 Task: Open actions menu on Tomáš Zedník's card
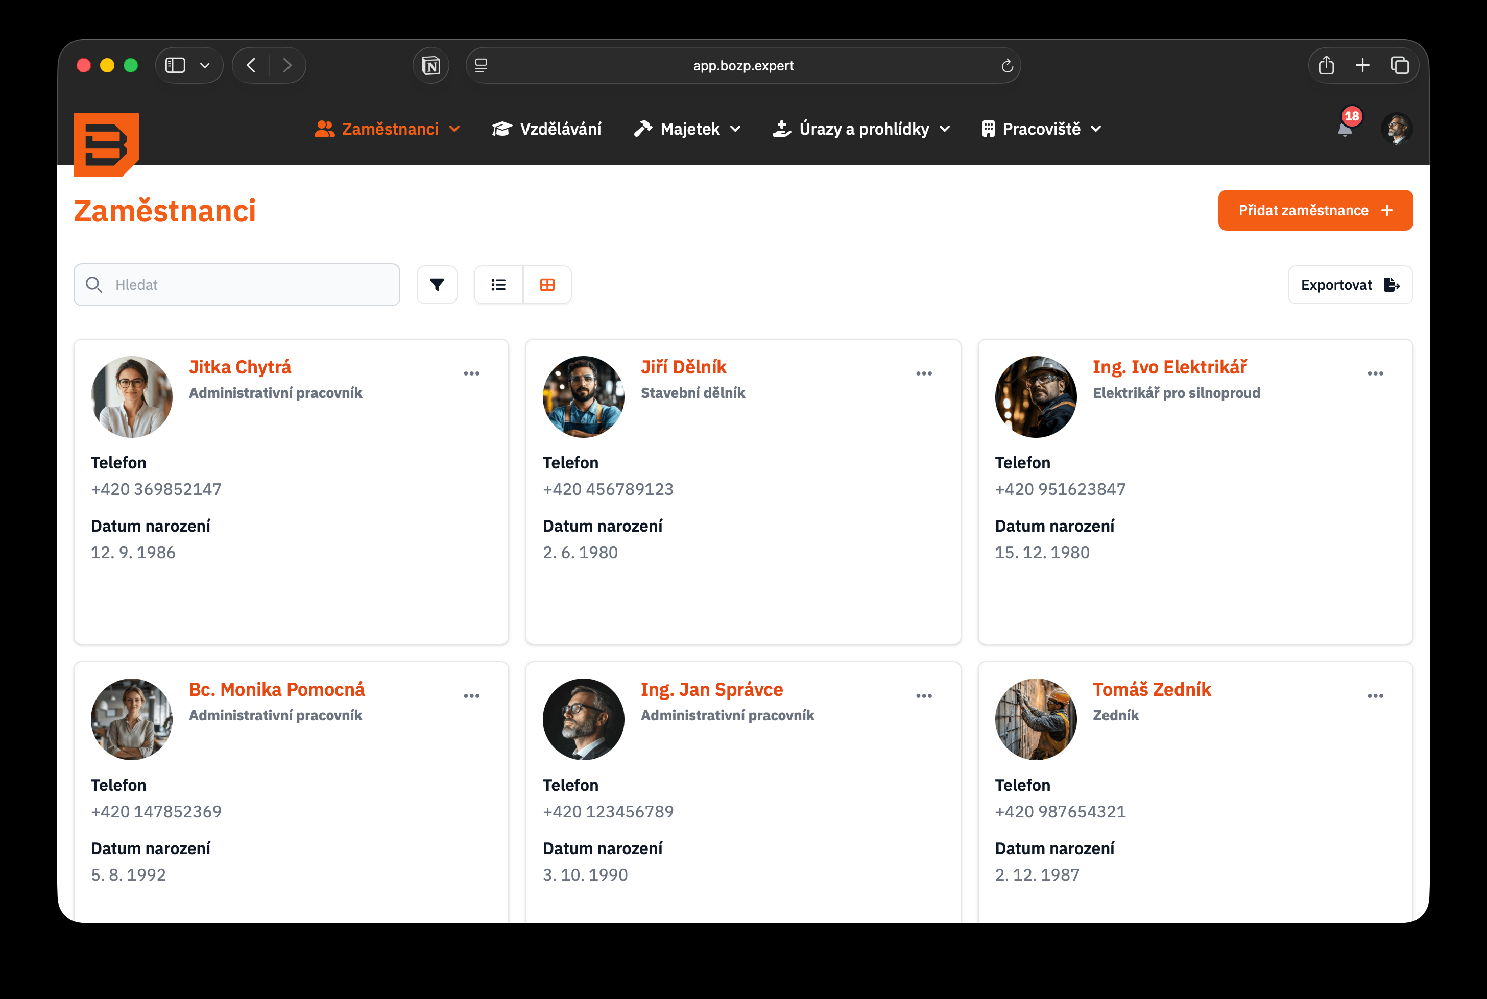(x=1375, y=696)
